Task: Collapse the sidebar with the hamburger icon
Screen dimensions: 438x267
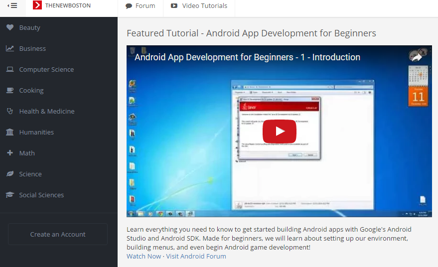Action: 12,5
